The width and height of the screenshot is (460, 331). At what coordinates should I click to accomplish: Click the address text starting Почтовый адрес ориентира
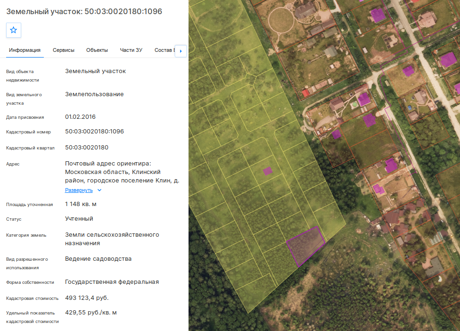122,172
